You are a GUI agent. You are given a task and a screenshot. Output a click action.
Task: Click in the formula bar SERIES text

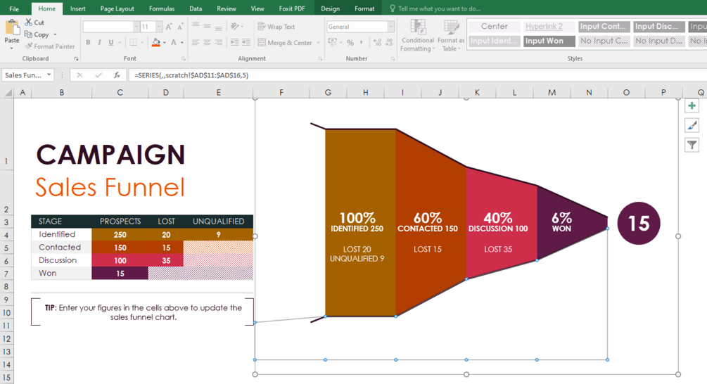coord(191,75)
